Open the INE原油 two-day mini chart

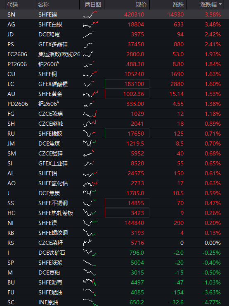[x=90, y=302]
